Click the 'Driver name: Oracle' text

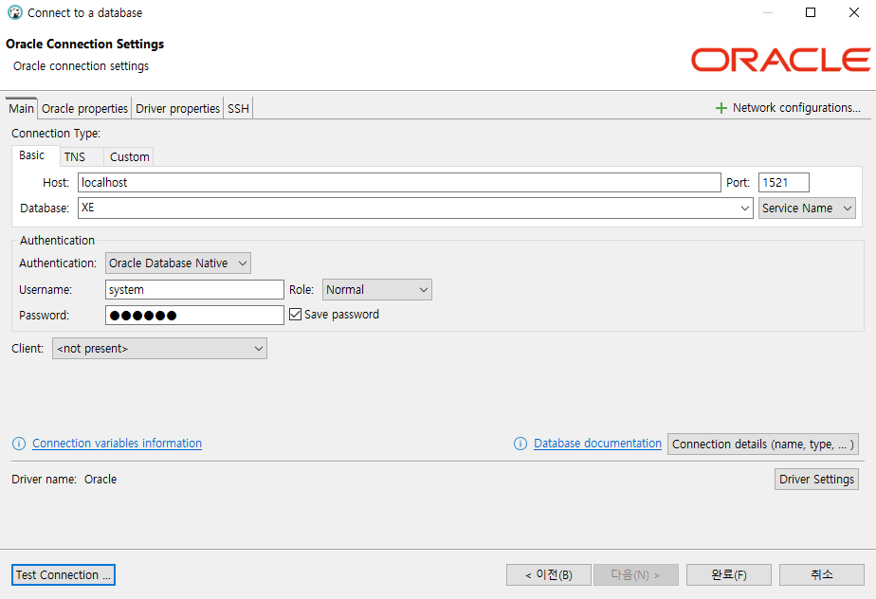[x=64, y=480]
